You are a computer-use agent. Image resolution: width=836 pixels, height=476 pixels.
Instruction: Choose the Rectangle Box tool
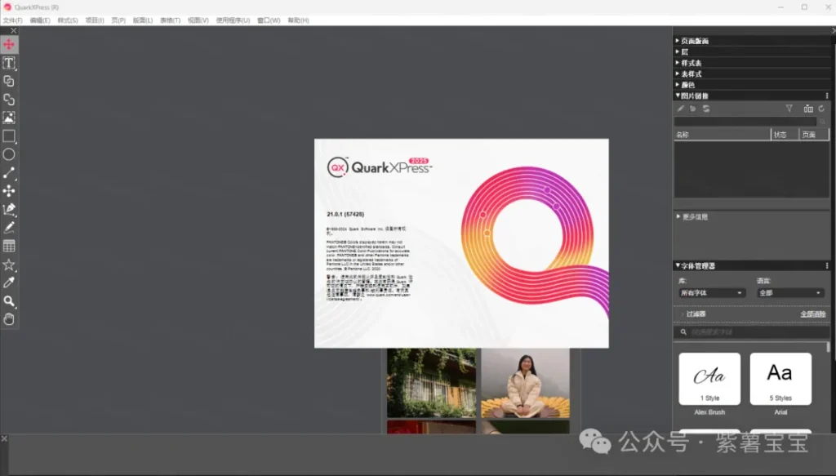click(9, 136)
